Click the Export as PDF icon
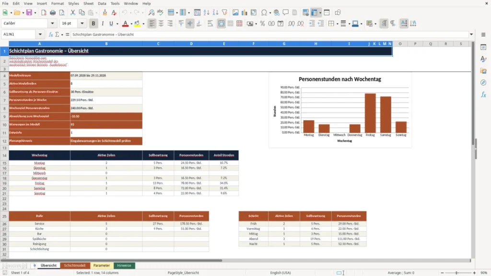Image resolution: width=491 pixels, height=276 pixels. tap(44, 12)
